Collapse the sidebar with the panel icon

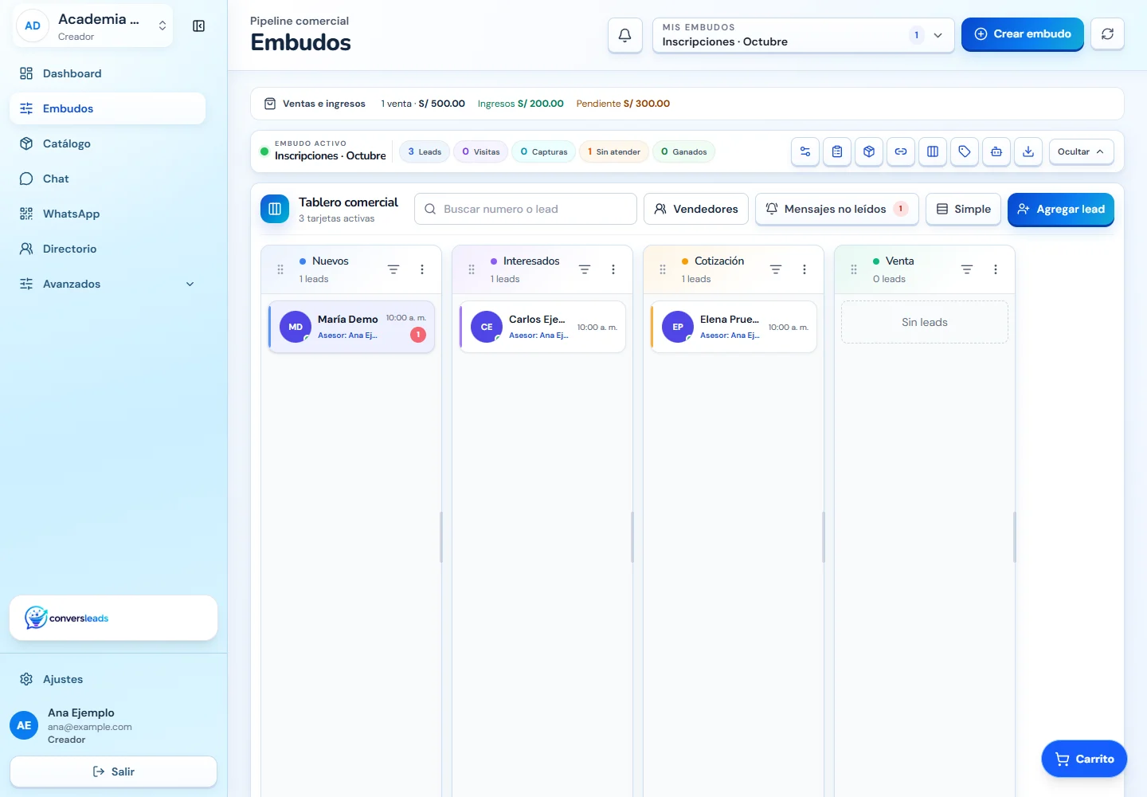[199, 26]
